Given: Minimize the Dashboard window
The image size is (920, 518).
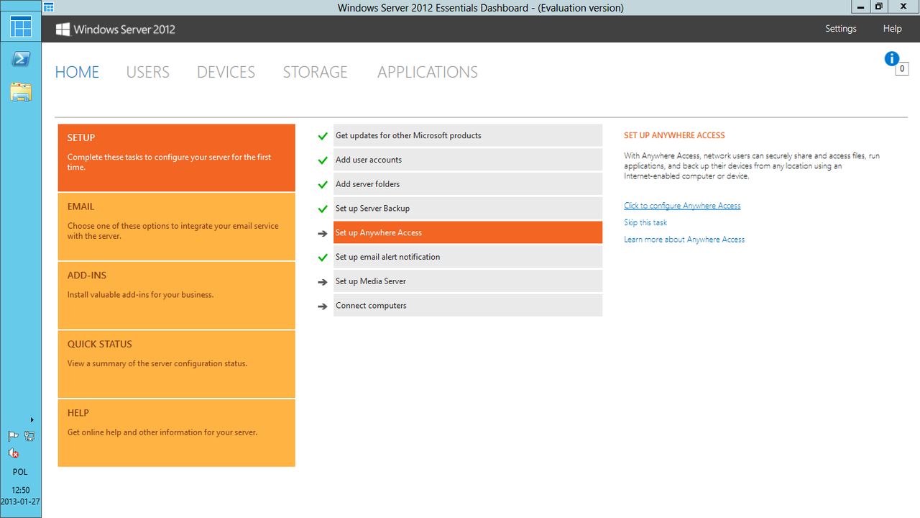Looking at the screenshot, I should coord(861,6).
